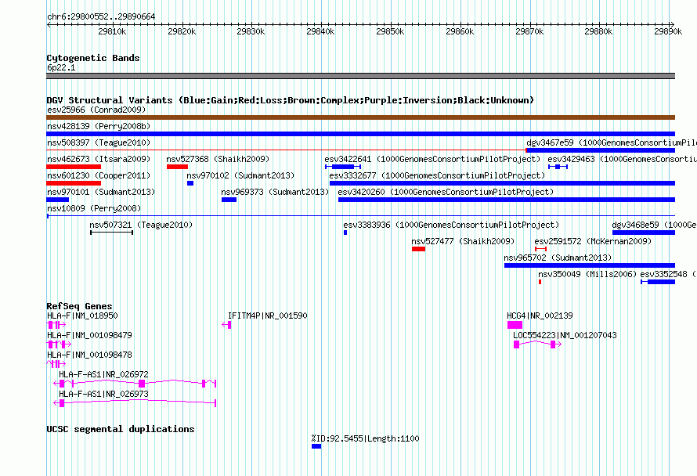The width and height of the screenshot is (697, 476).
Task: Click the nsv965702 (Sudmant2013) blue bar
Action: pos(590,265)
